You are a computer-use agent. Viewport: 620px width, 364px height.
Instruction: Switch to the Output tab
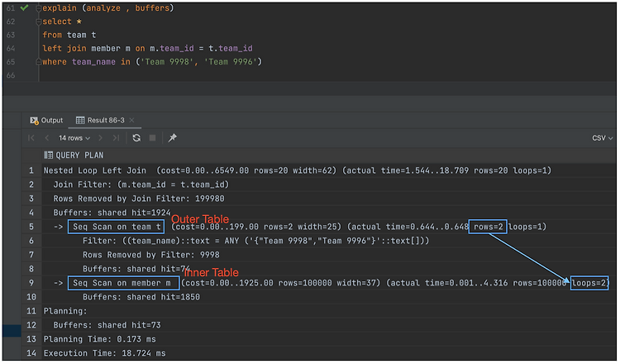46,120
